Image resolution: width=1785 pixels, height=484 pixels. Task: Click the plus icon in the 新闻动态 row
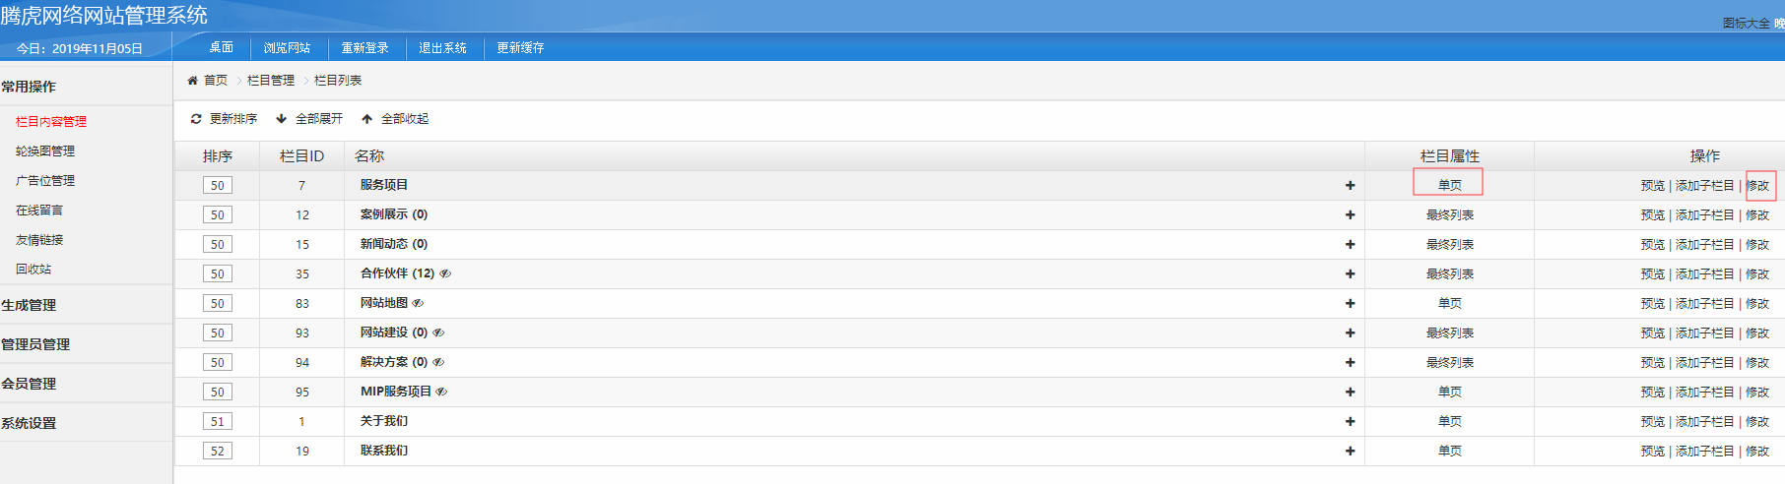[x=1350, y=244]
